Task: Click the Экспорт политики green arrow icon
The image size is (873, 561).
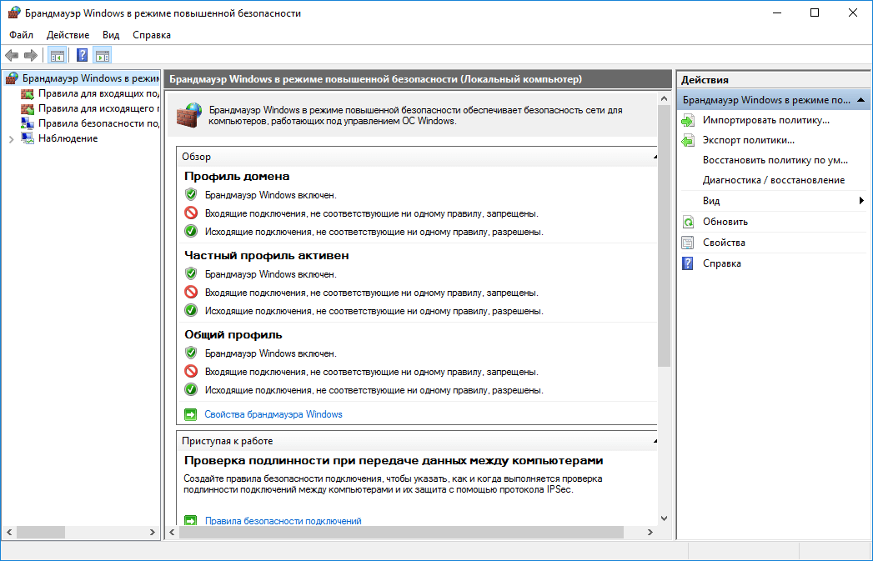Action: pos(688,139)
